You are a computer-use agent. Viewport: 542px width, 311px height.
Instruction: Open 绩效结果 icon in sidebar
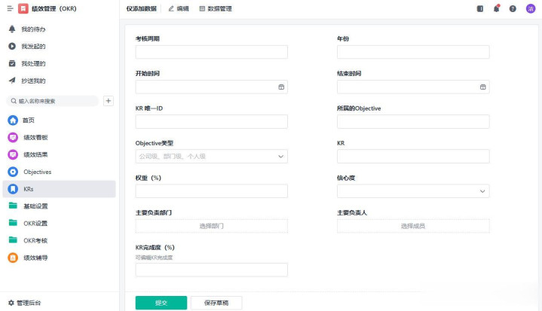13,154
